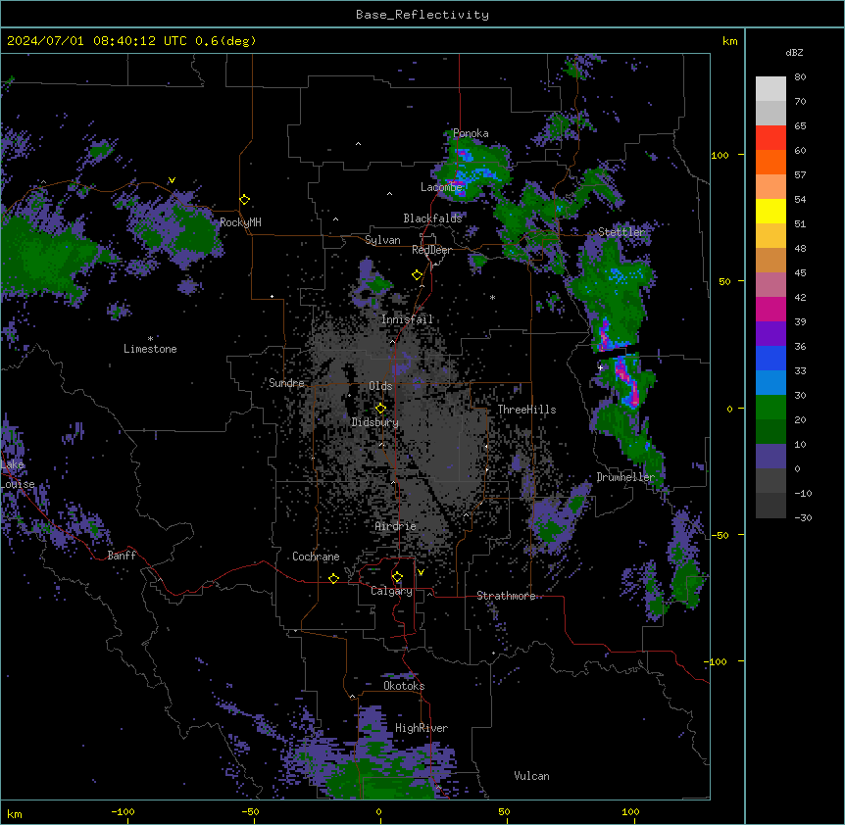The height and width of the screenshot is (825, 845).
Task: Pick the magenta 39-42 dBZ legend swatch
Action: click(x=770, y=309)
